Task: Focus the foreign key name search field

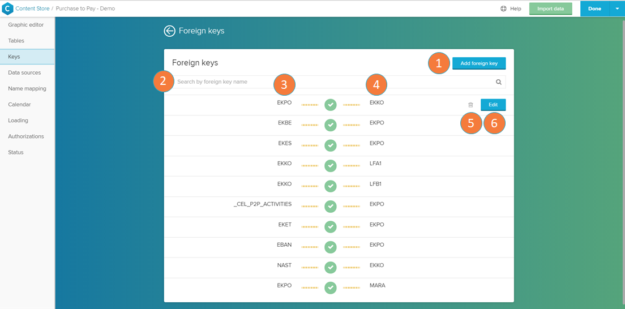Action: pyautogui.click(x=328, y=82)
